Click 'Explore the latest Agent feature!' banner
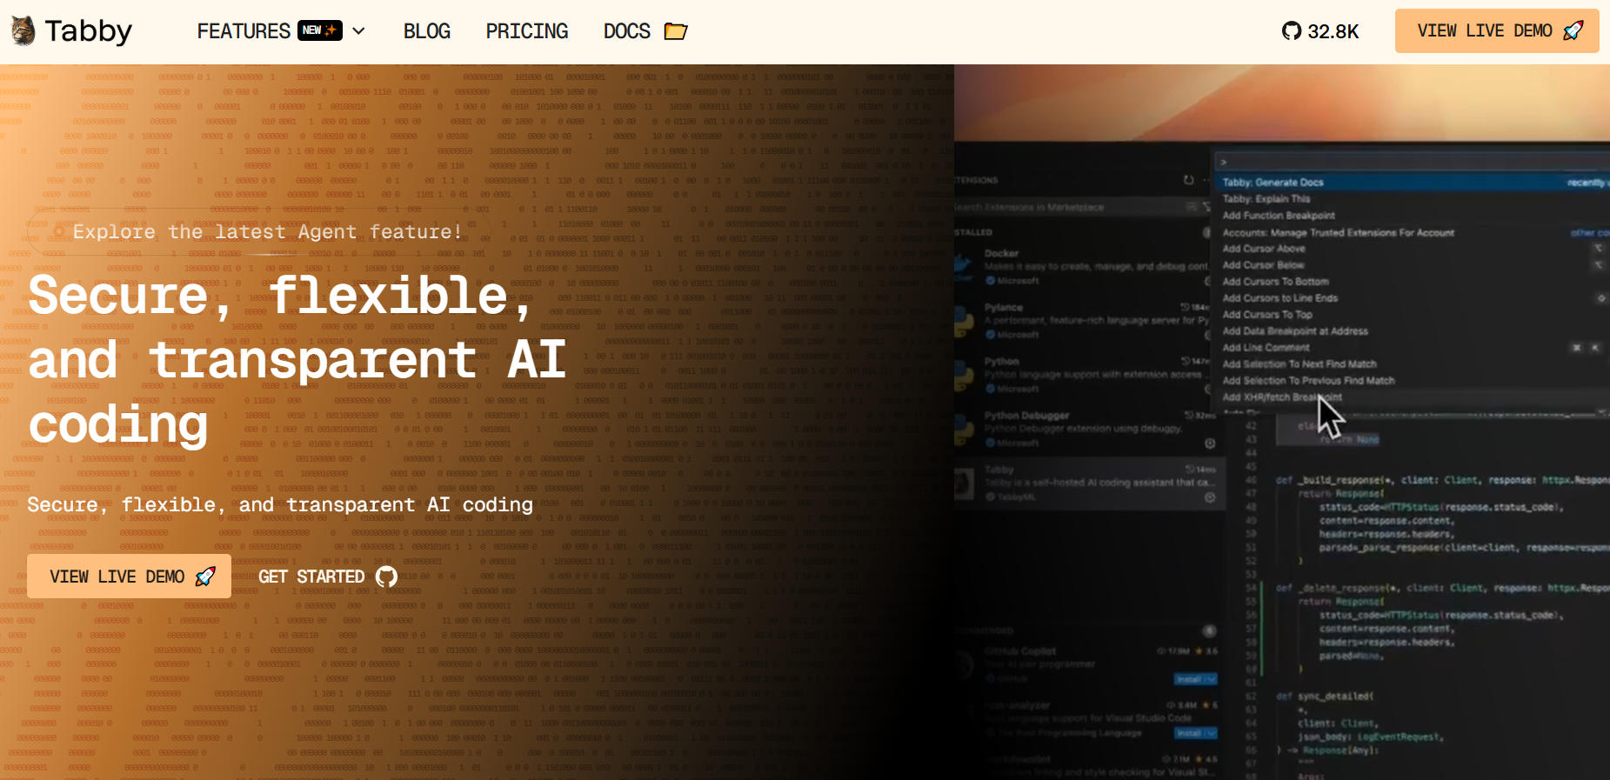 266,232
